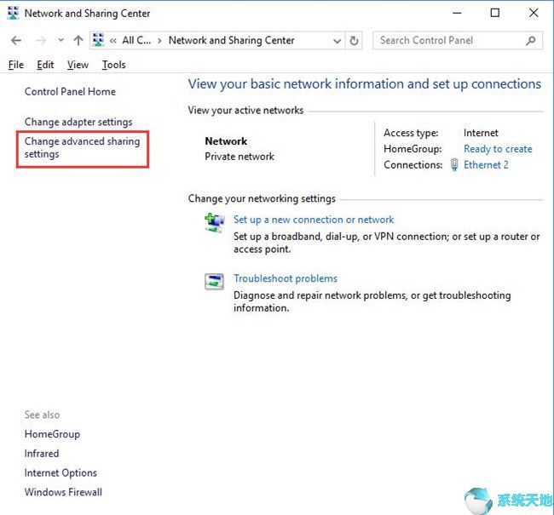This screenshot has width=554, height=515.
Task: Open the address bar history dropdown
Action: coord(337,41)
